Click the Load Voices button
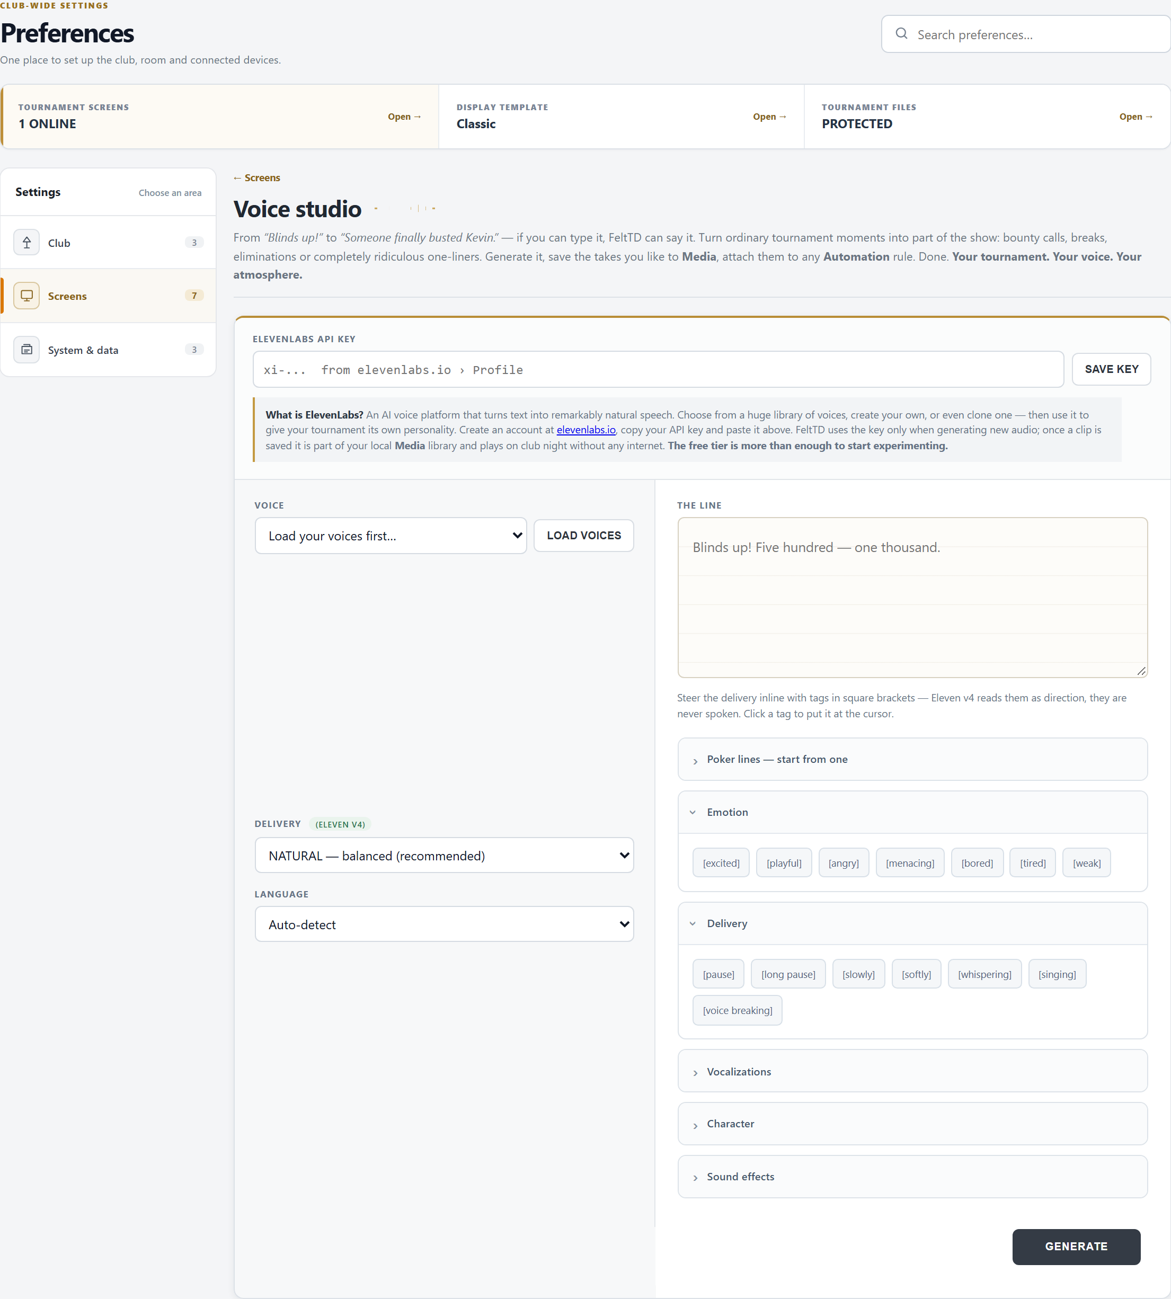 point(583,535)
